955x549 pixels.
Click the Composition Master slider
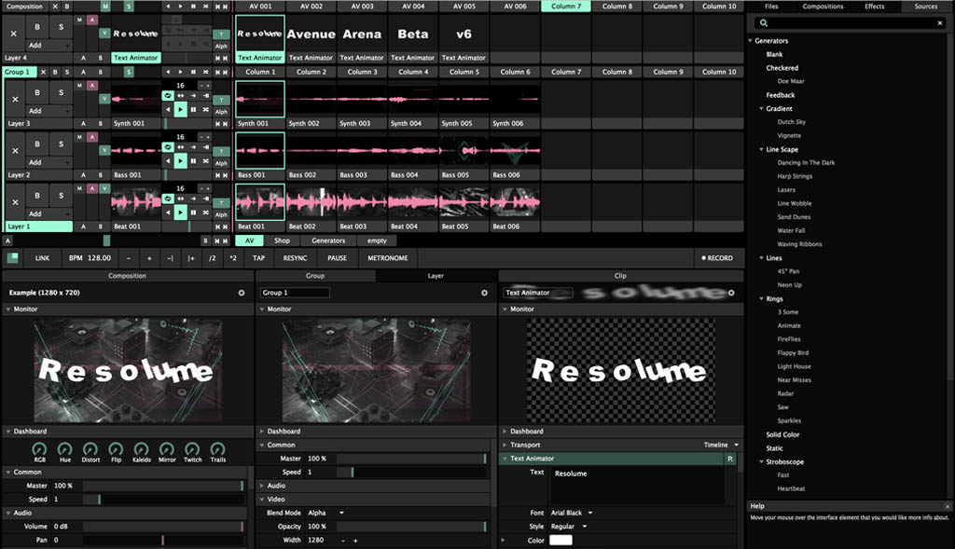(x=163, y=486)
